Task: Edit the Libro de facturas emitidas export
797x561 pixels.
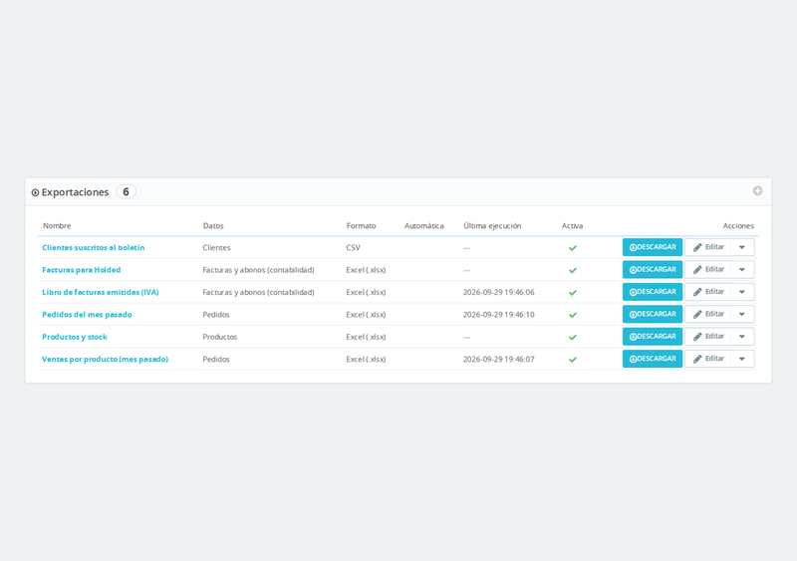Action: [x=708, y=292]
